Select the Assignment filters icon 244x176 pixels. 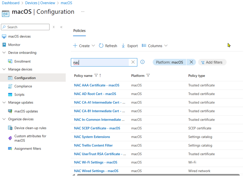9,148
